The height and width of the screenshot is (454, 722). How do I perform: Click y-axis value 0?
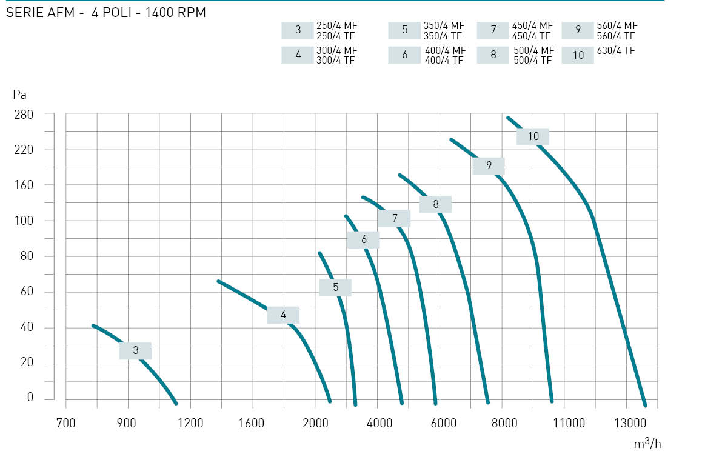pos(30,398)
